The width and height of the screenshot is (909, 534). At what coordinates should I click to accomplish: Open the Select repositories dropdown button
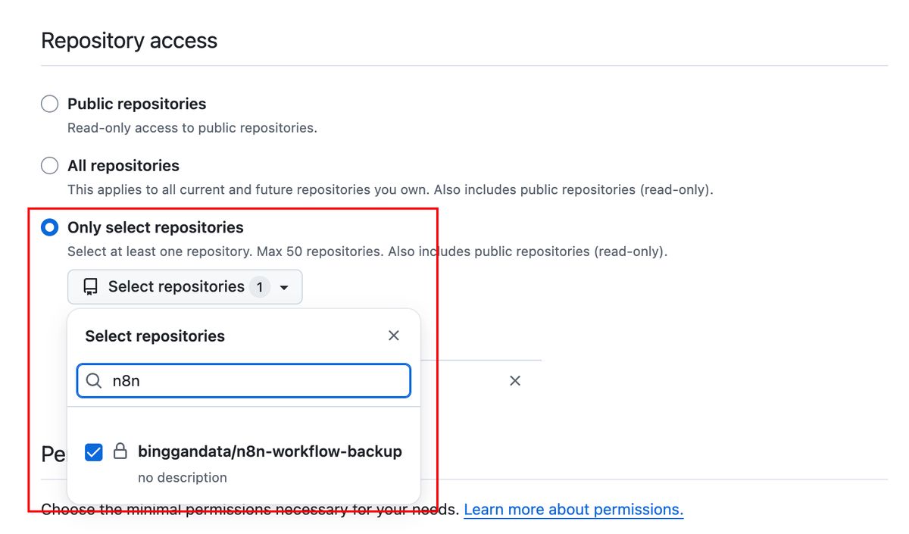[x=184, y=287]
